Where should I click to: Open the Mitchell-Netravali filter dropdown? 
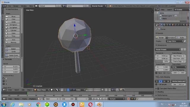[x=179, y=81]
